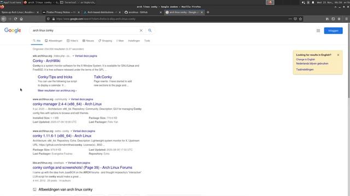Dismiss the English results notice
This screenshot has height=196, width=350.
point(338,55)
